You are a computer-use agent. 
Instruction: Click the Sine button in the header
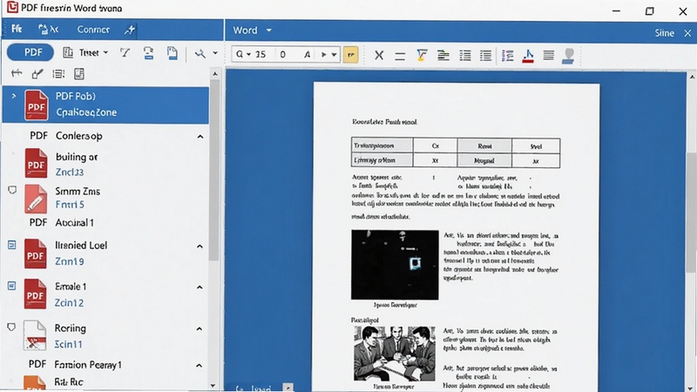[x=664, y=33]
